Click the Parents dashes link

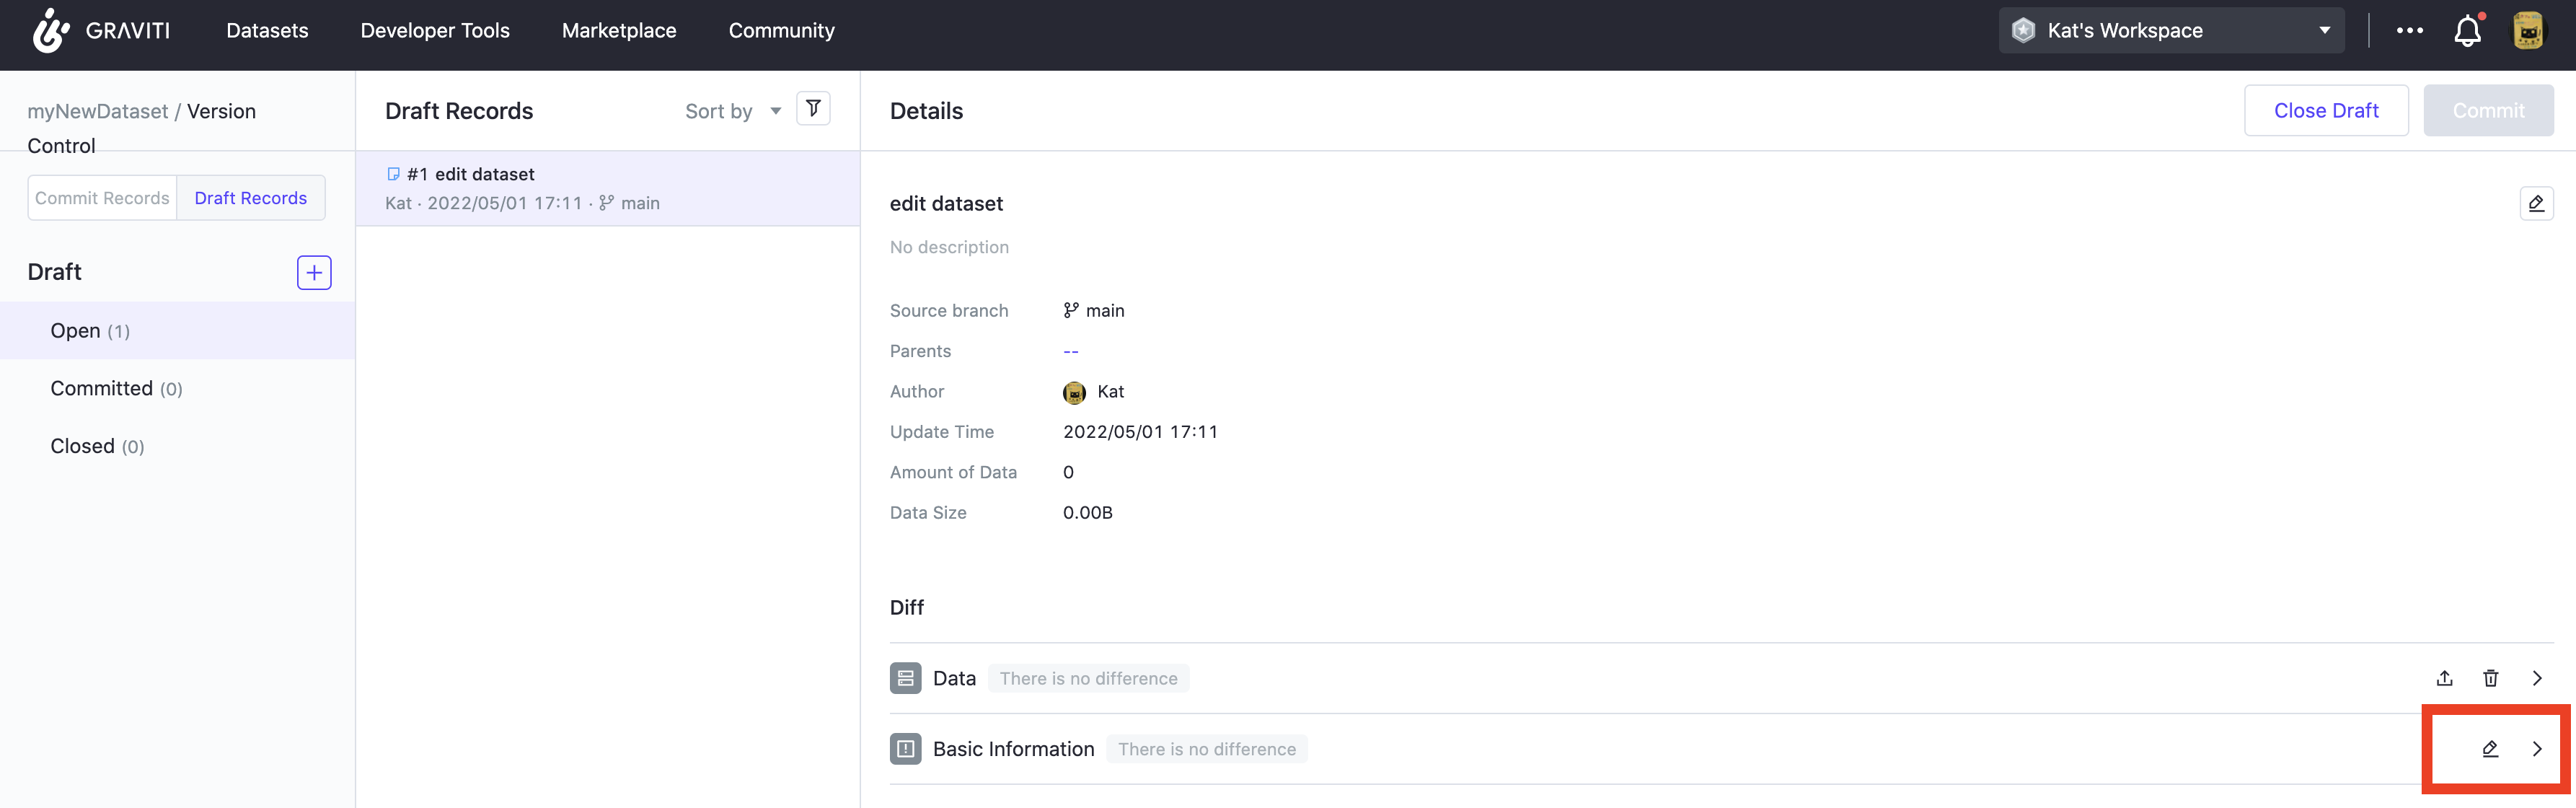[x=1071, y=352]
